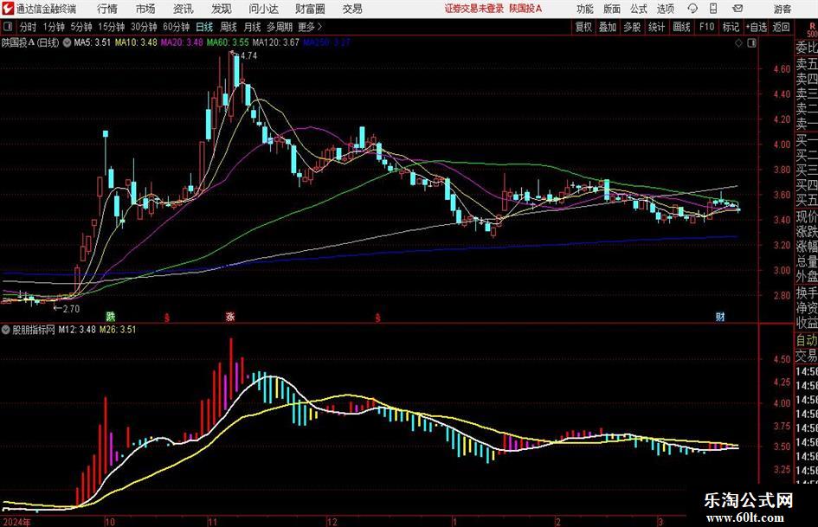This screenshot has width=818, height=527.
Task: Open the mail envelope icon
Action: (737, 9)
